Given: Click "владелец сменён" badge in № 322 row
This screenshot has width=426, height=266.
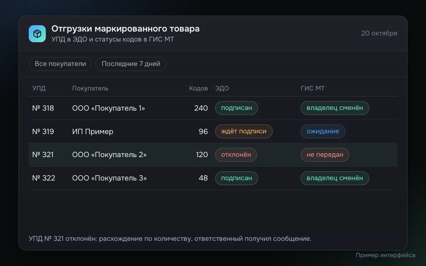Looking at the screenshot, I should click(x=335, y=178).
